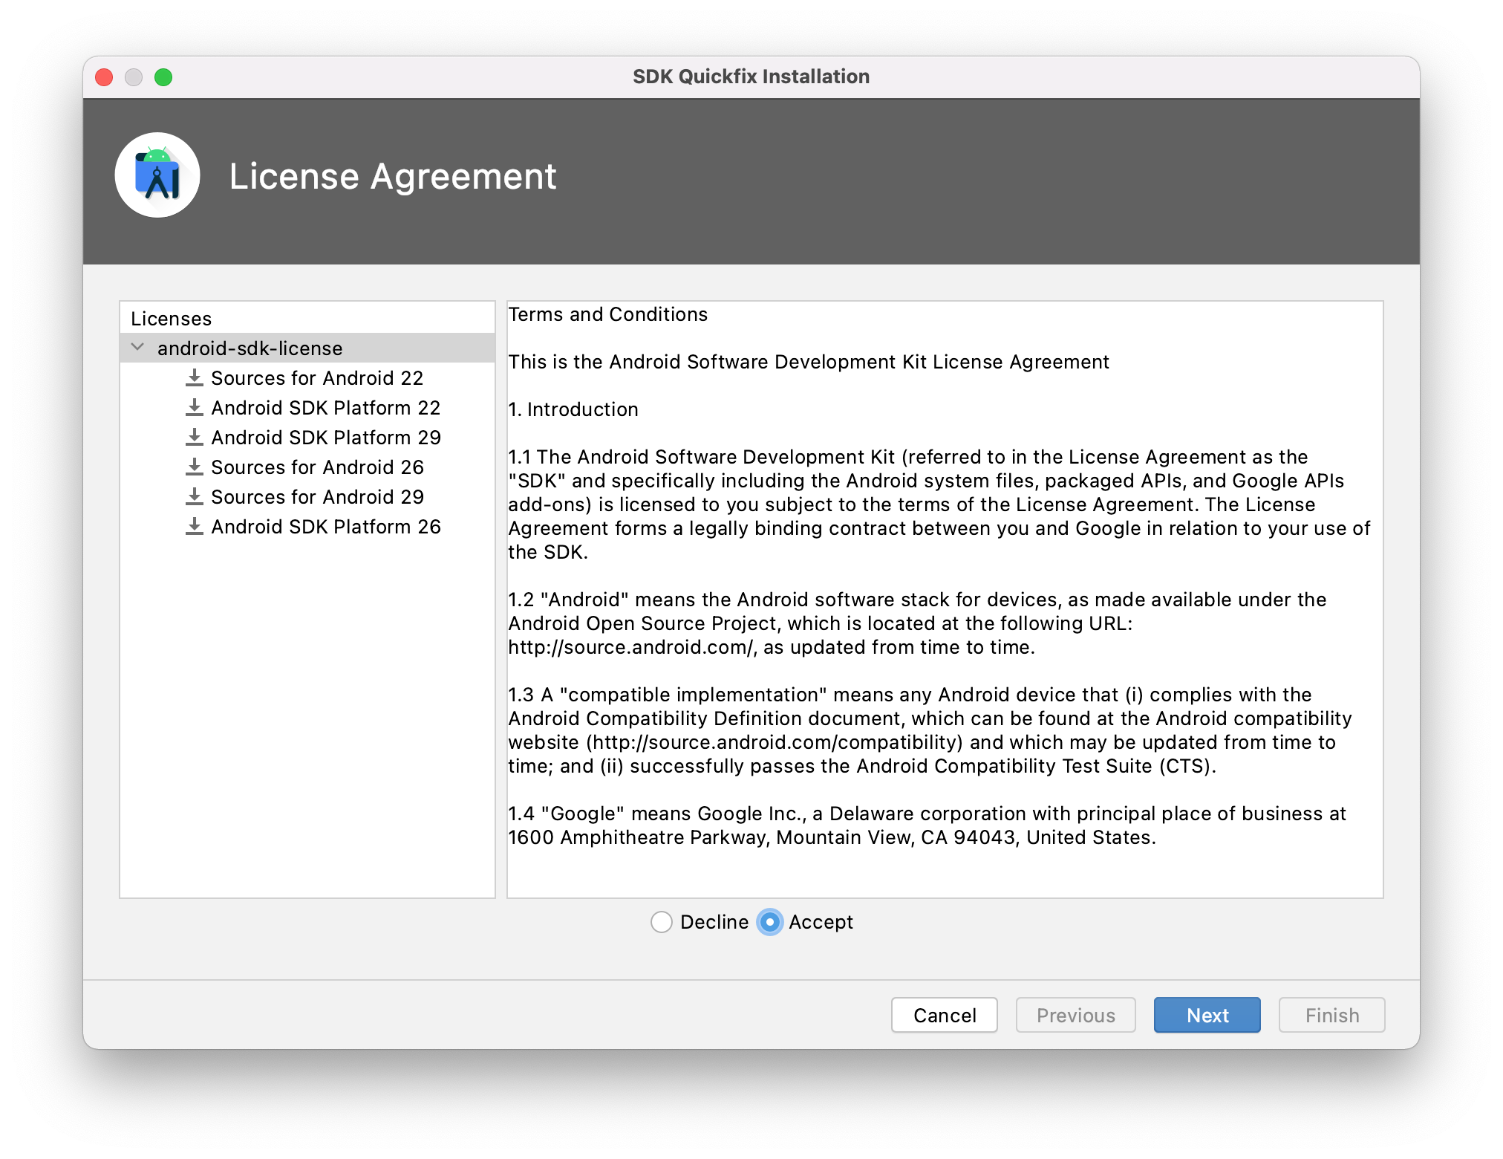Click the Licenses panel header label
The image size is (1503, 1159).
[171, 319]
